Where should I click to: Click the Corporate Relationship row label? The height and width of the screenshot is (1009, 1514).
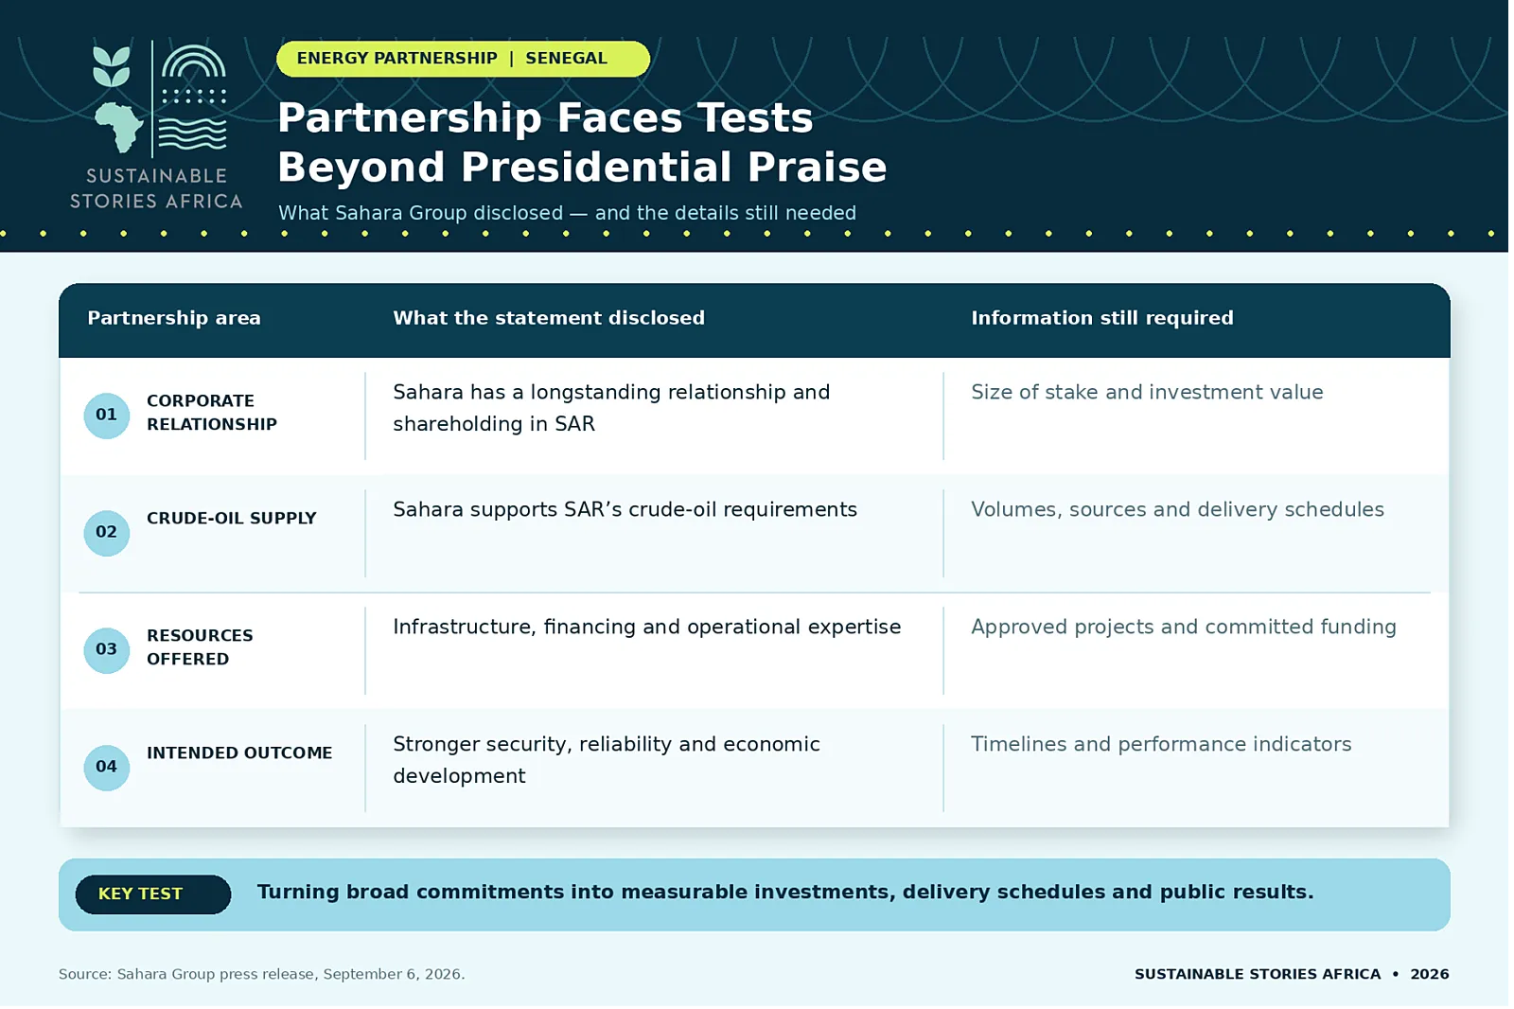(x=212, y=413)
